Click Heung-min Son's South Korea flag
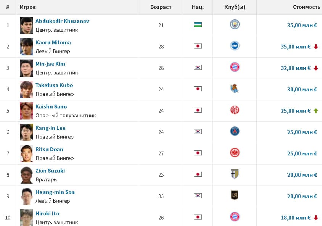Screen dimensions: 322x226 pos(198,195)
